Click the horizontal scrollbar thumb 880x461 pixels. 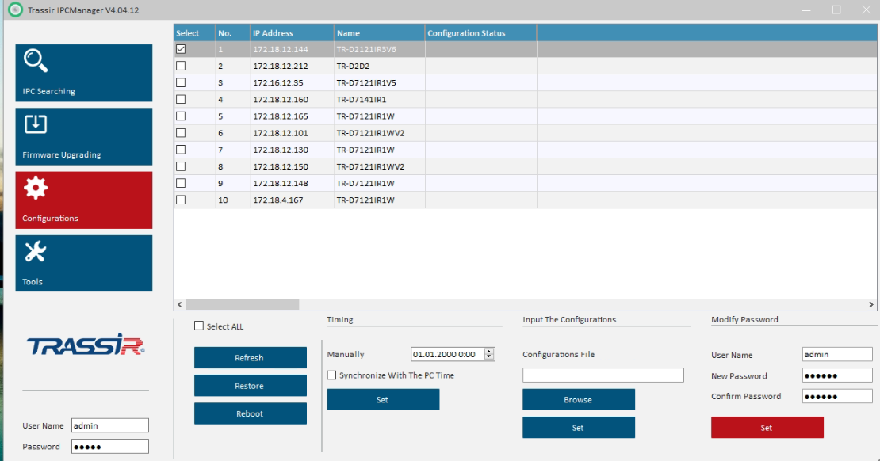point(243,304)
